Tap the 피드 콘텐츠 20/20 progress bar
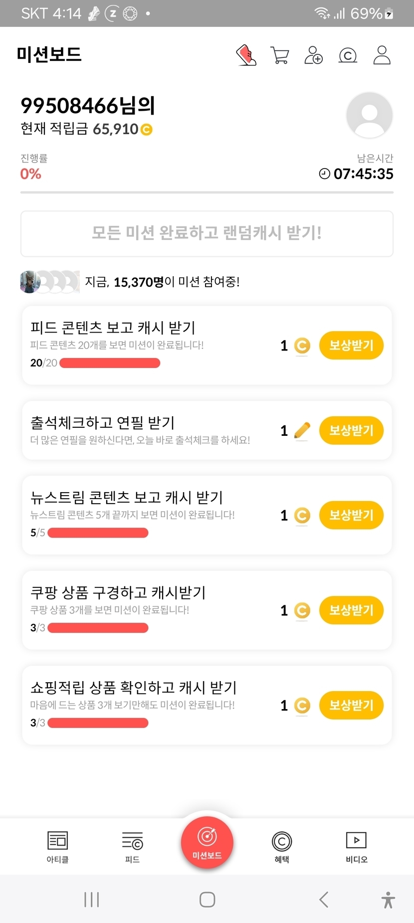This screenshot has width=414, height=923. (x=110, y=363)
